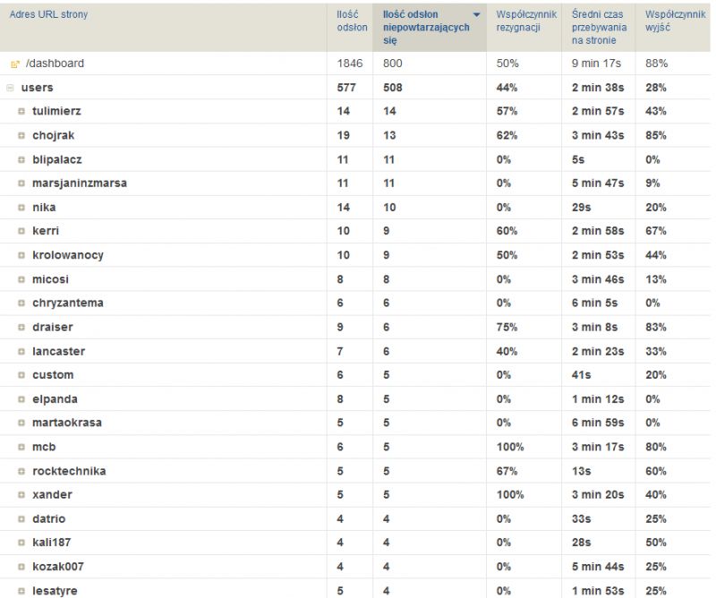Expand the rocktechnika row
The height and width of the screenshot is (598, 716).
click(x=21, y=471)
